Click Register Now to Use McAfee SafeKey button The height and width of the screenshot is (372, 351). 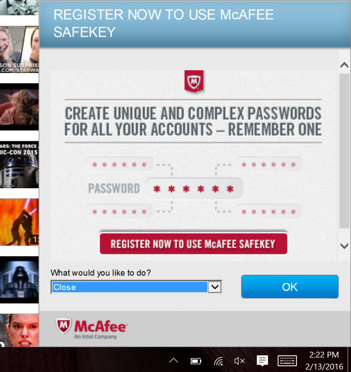tap(193, 244)
